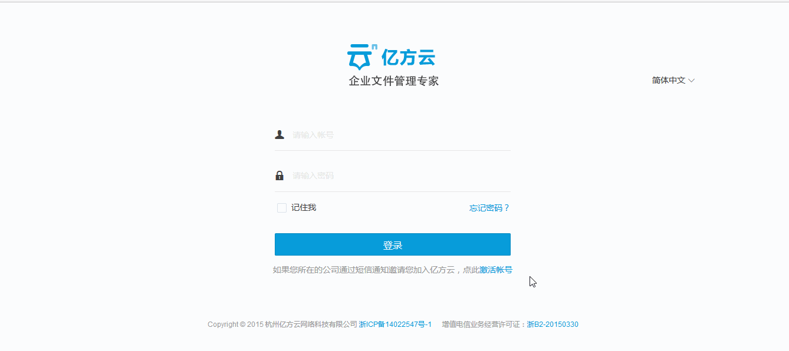Click the blue 登录 login button
The image size is (789, 351).
point(393,244)
